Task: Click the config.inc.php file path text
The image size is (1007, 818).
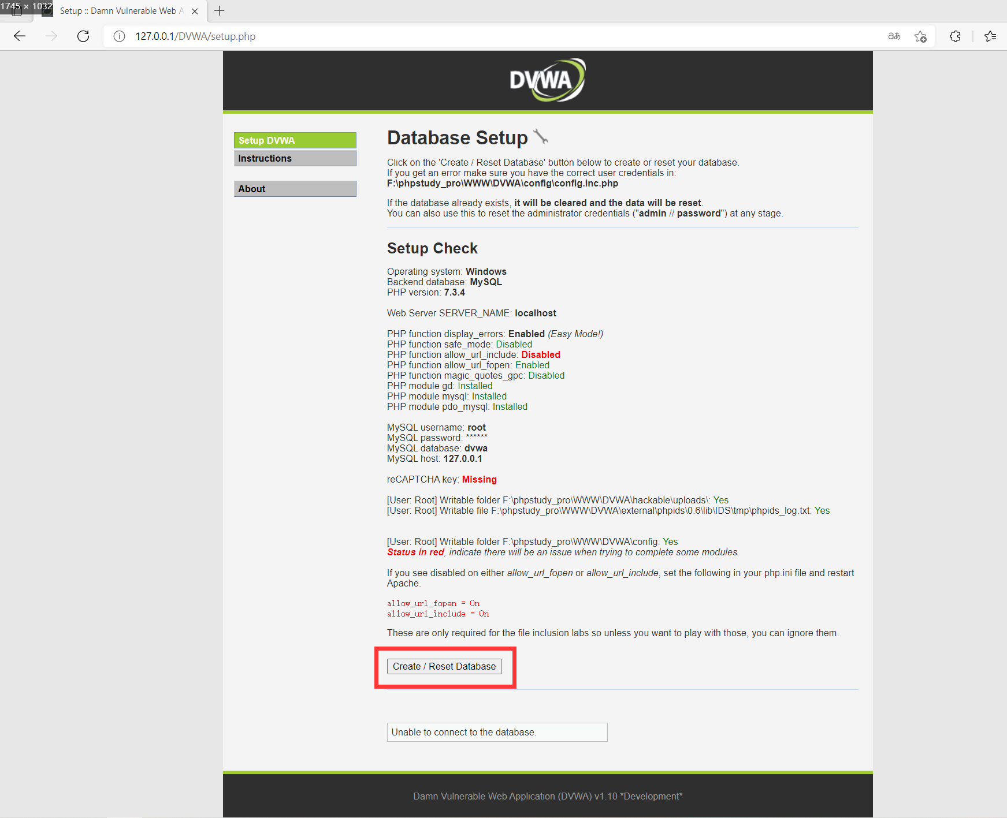Action: [x=503, y=183]
